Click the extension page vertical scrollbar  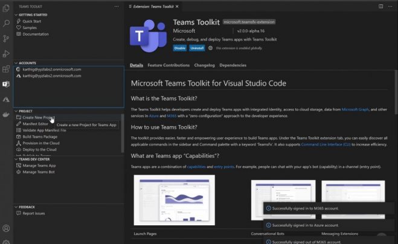pyautogui.click(x=396, y=92)
